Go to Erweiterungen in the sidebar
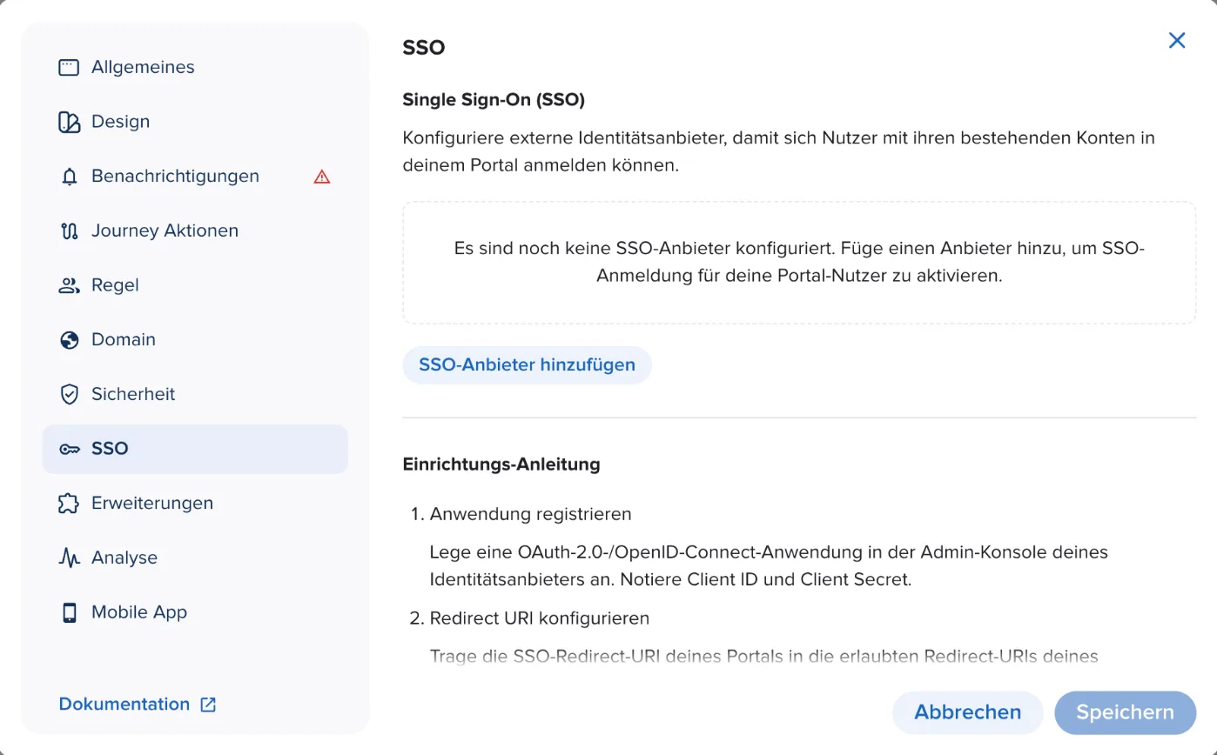Image resolution: width=1217 pixels, height=755 pixels. [195, 504]
